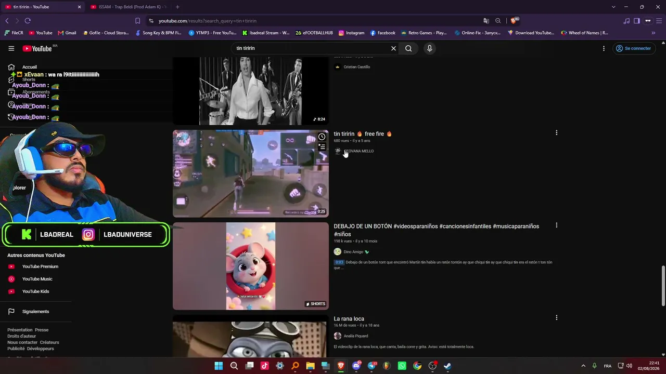Clear the search query with the X

393,48
